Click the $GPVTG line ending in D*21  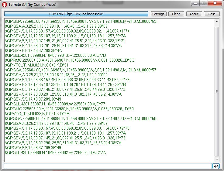(36, 65)
